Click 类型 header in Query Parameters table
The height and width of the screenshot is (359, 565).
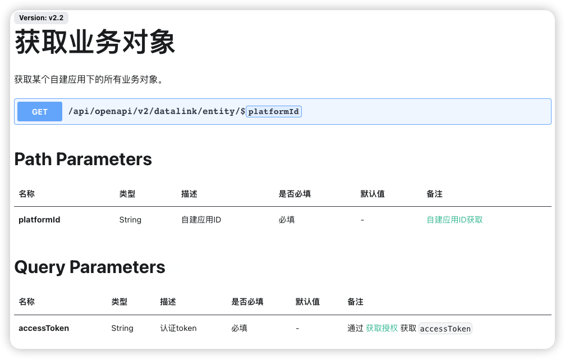tap(120, 302)
